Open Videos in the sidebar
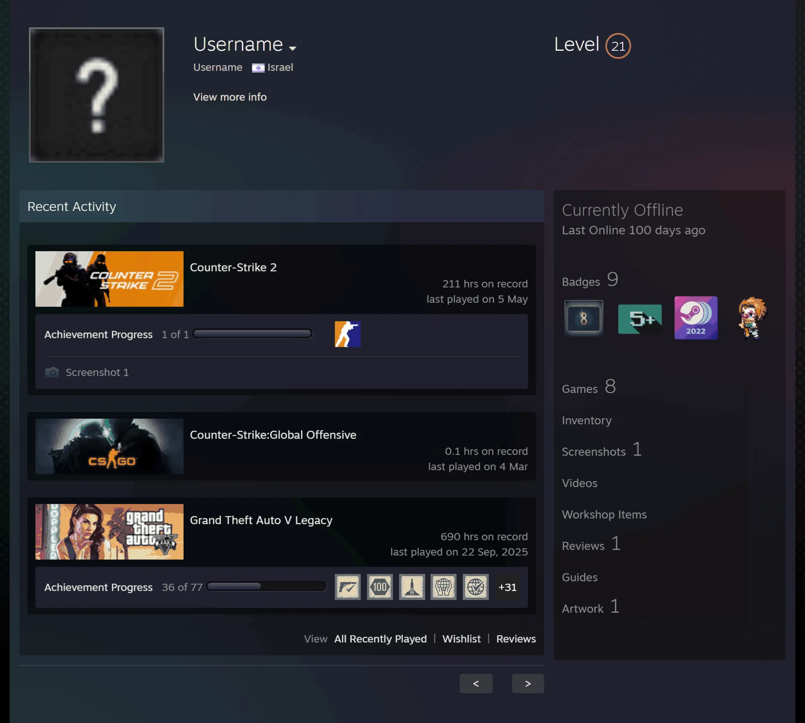The image size is (805, 723). point(579,483)
